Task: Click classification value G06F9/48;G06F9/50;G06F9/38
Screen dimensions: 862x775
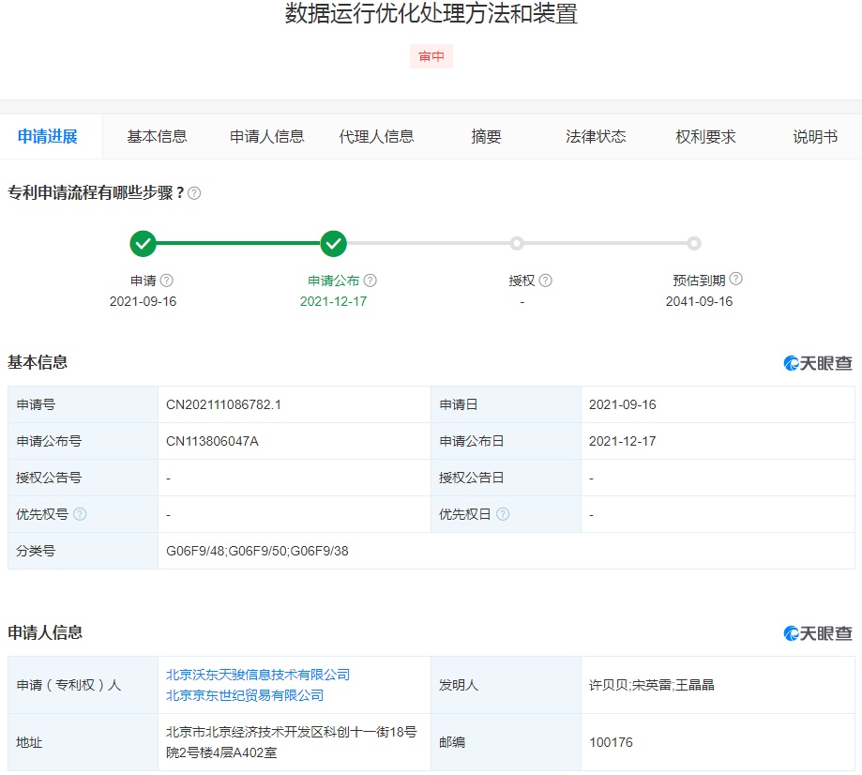Action: pos(257,551)
